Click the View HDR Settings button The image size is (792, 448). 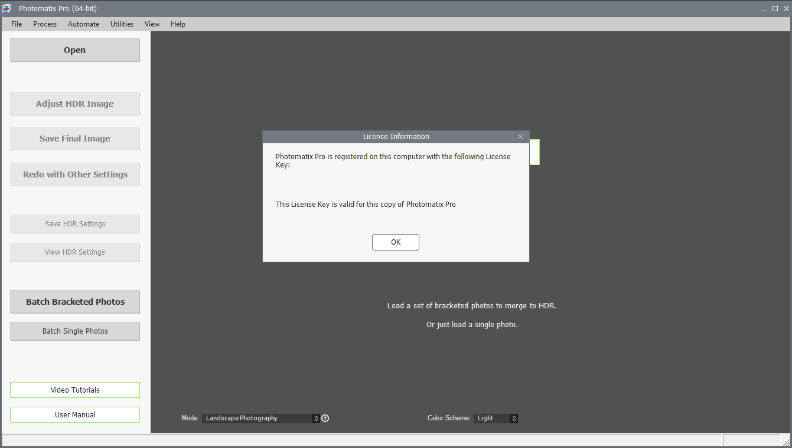[x=75, y=252]
